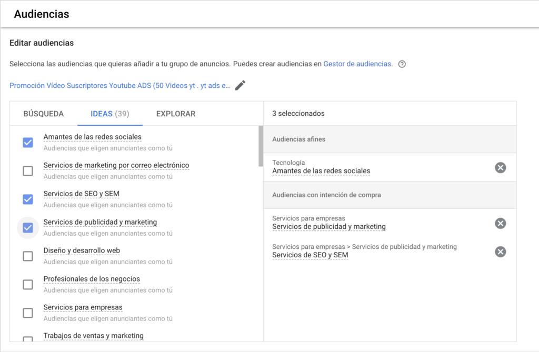The width and height of the screenshot is (539, 352).
Task: Remove Amantes de las redes sociales selection
Action: [500, 168]
